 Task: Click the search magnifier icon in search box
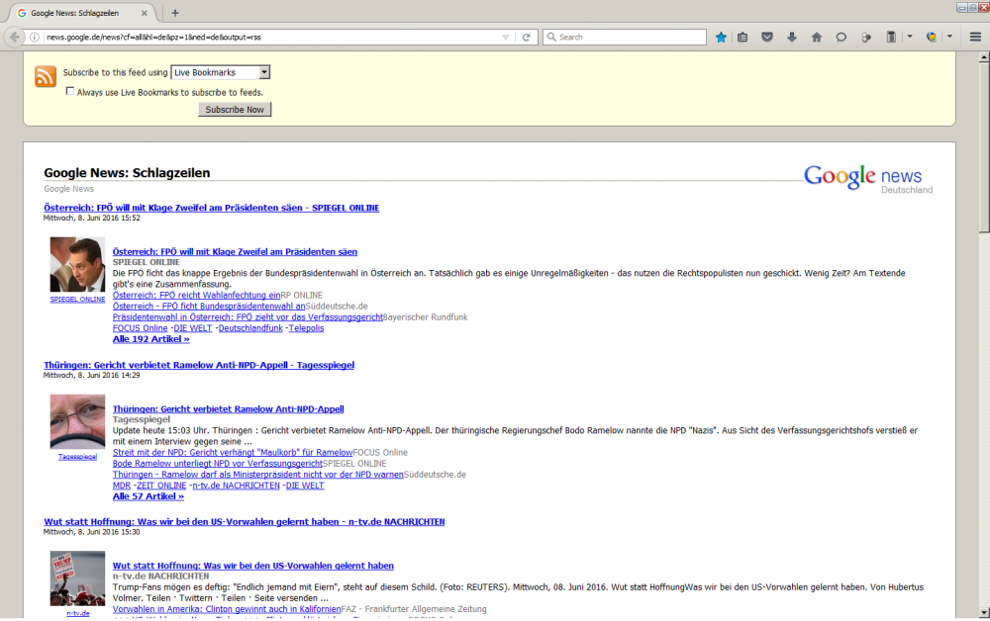(x=551, y=38)
